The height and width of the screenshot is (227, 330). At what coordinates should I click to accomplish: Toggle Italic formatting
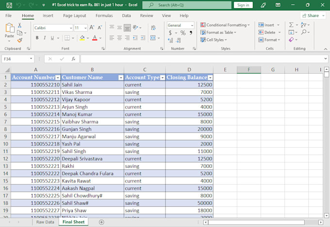(x=45, y=38)
